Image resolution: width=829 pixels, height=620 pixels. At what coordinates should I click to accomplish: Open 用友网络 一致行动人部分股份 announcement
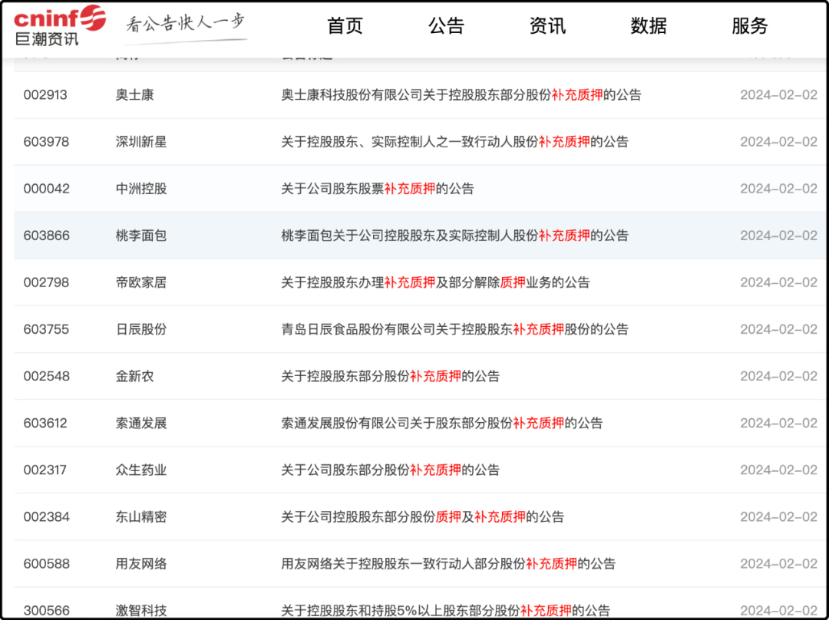448,563
